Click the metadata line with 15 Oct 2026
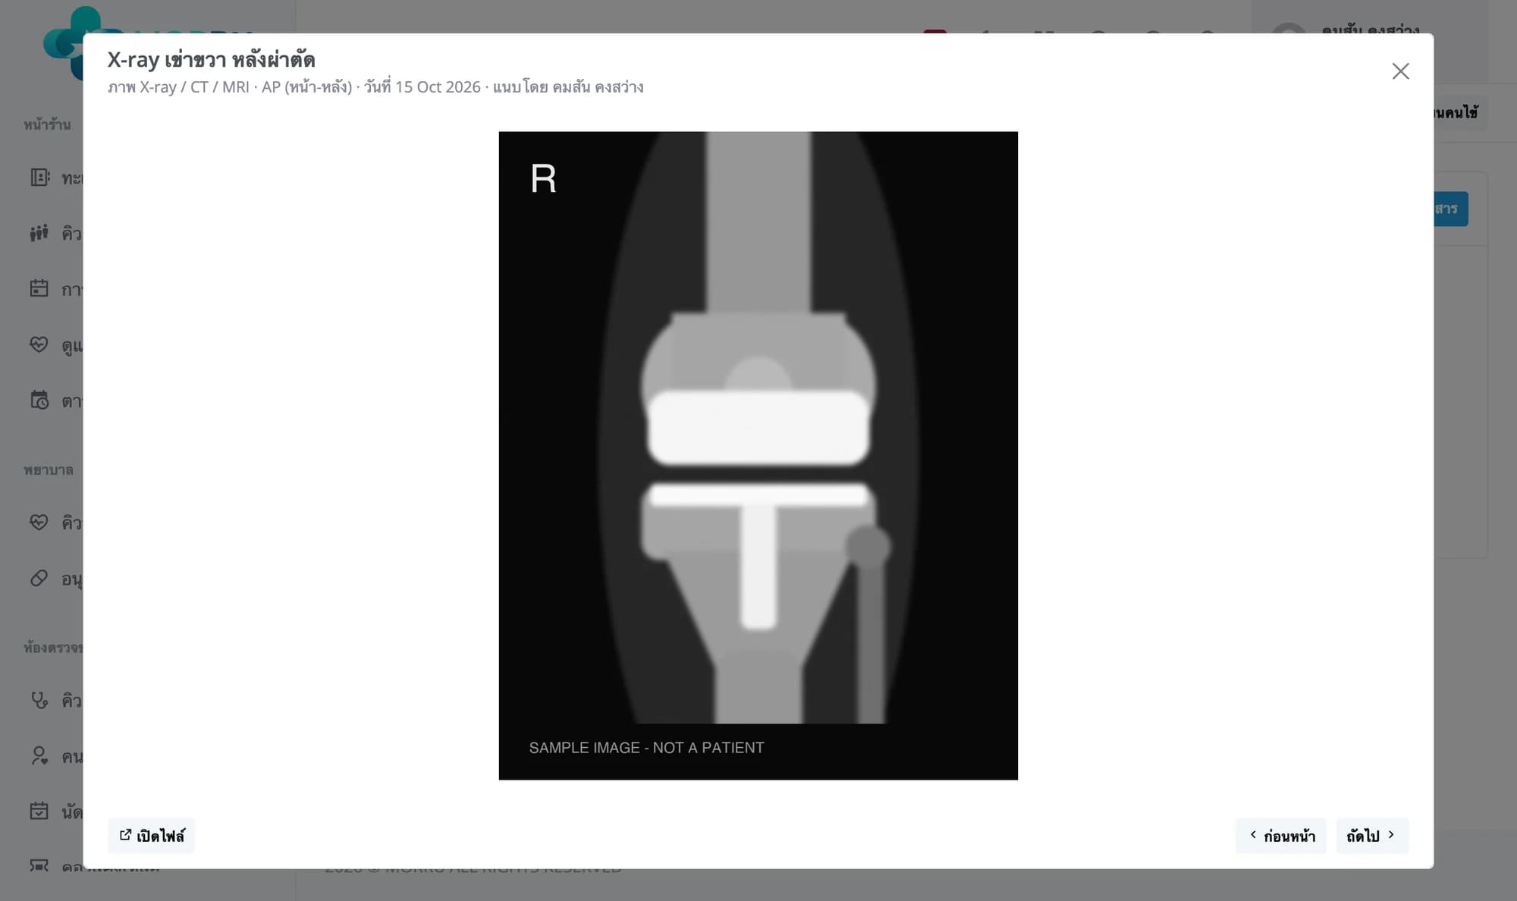 [x=375, y=87]
